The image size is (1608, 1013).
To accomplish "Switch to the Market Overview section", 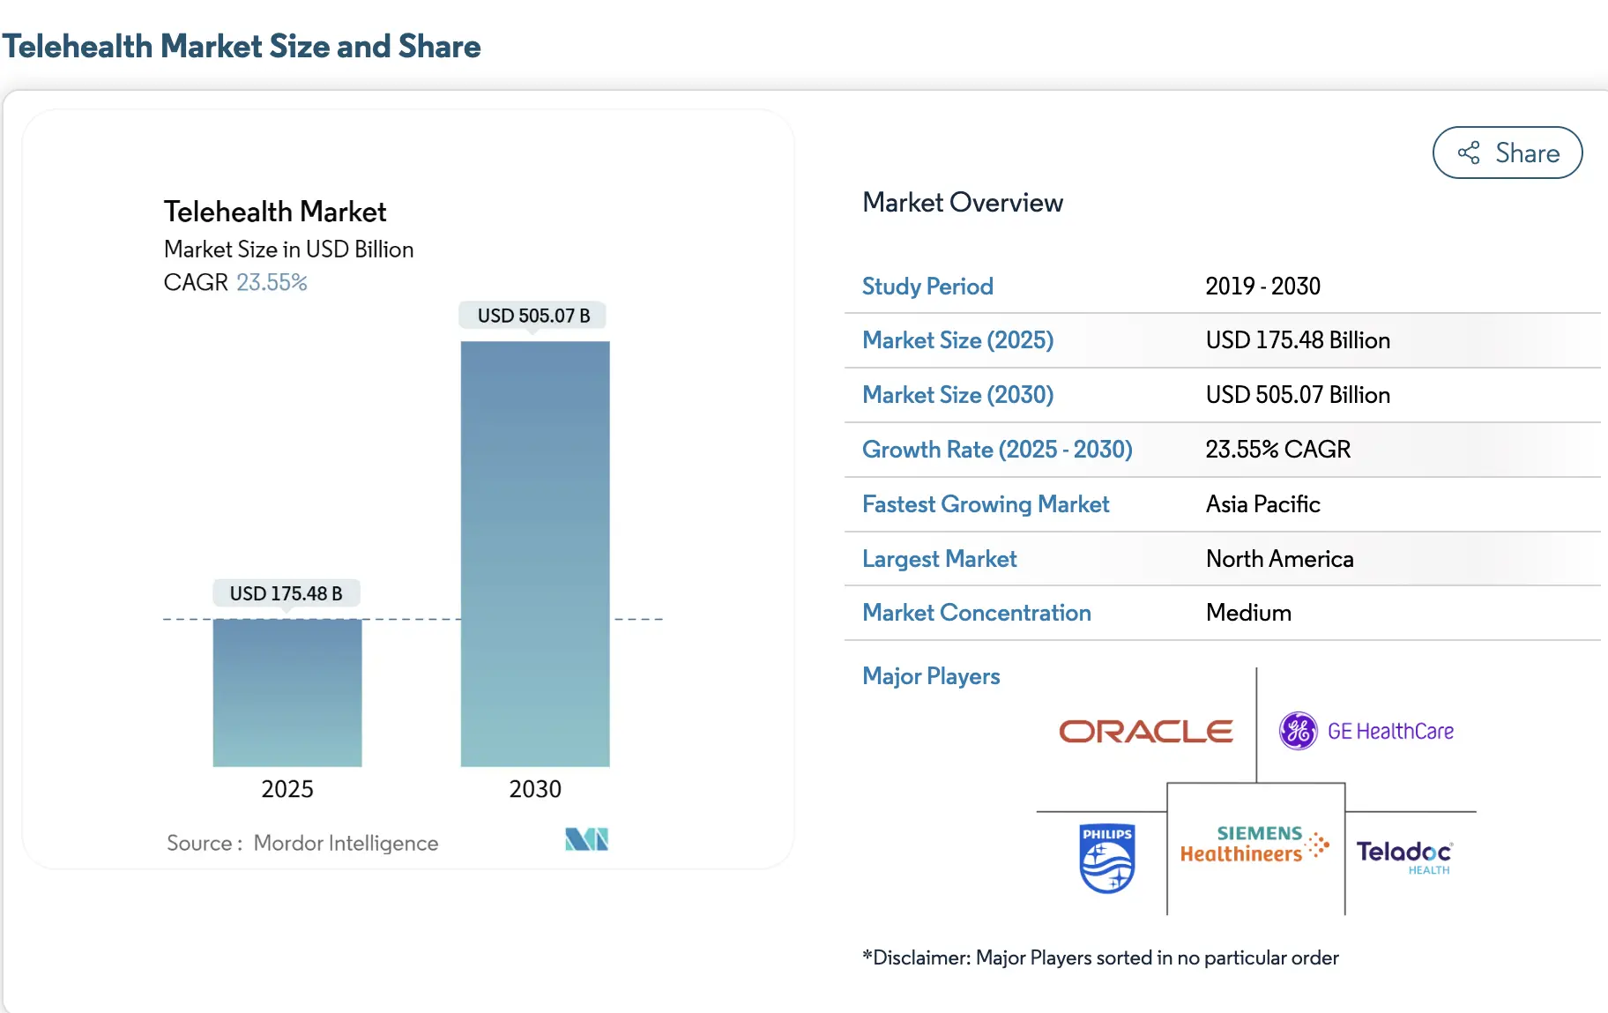I will [x=963, y=202].
